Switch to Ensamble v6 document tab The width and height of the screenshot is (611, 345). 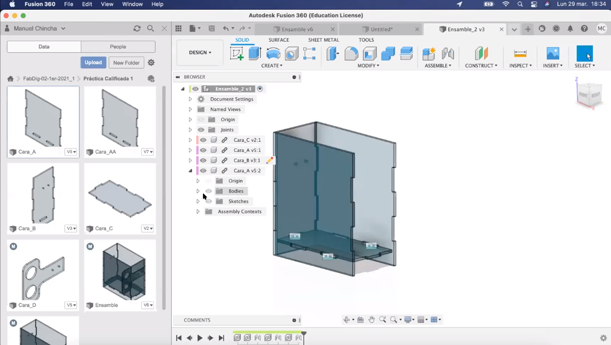point(297,30)
